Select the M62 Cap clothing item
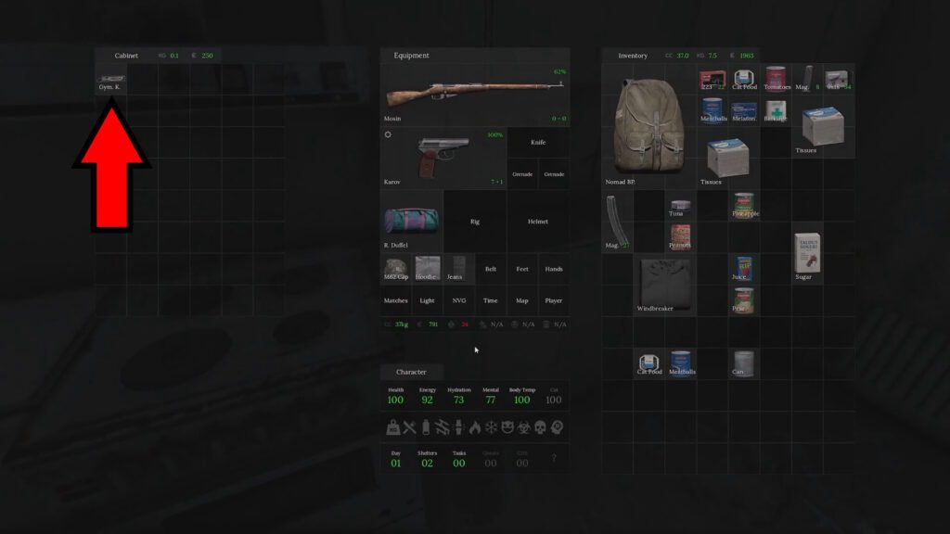The image size is (950, 534). (x=396, y=269)
